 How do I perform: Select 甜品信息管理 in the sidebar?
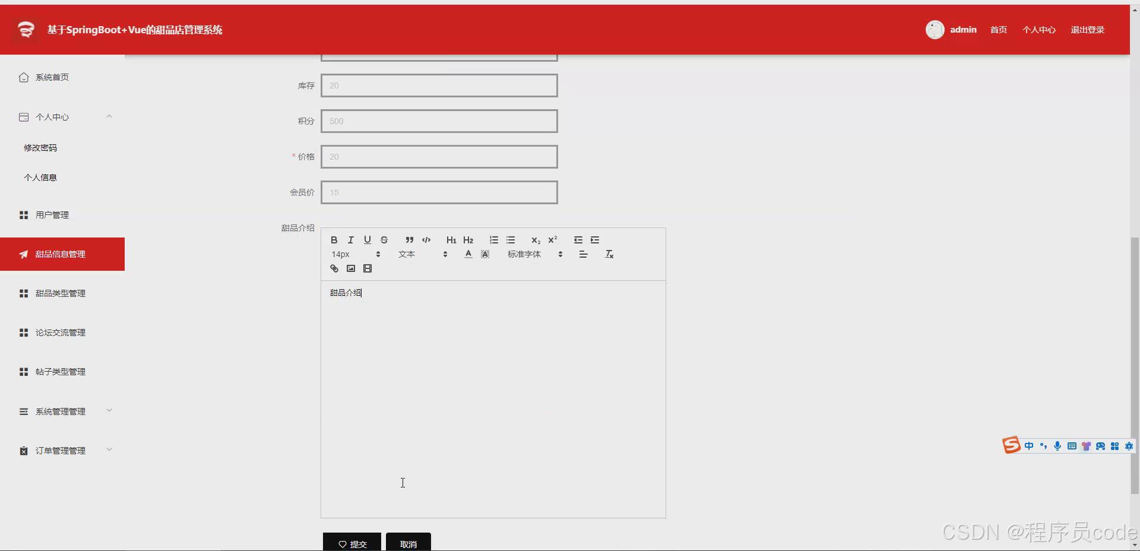(62, 254)
